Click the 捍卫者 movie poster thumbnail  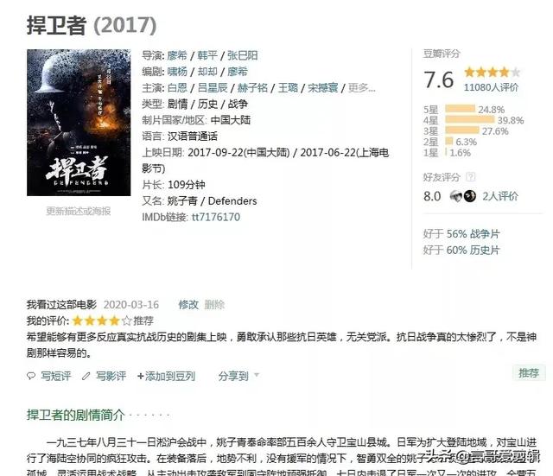click(x=79, y=123)
